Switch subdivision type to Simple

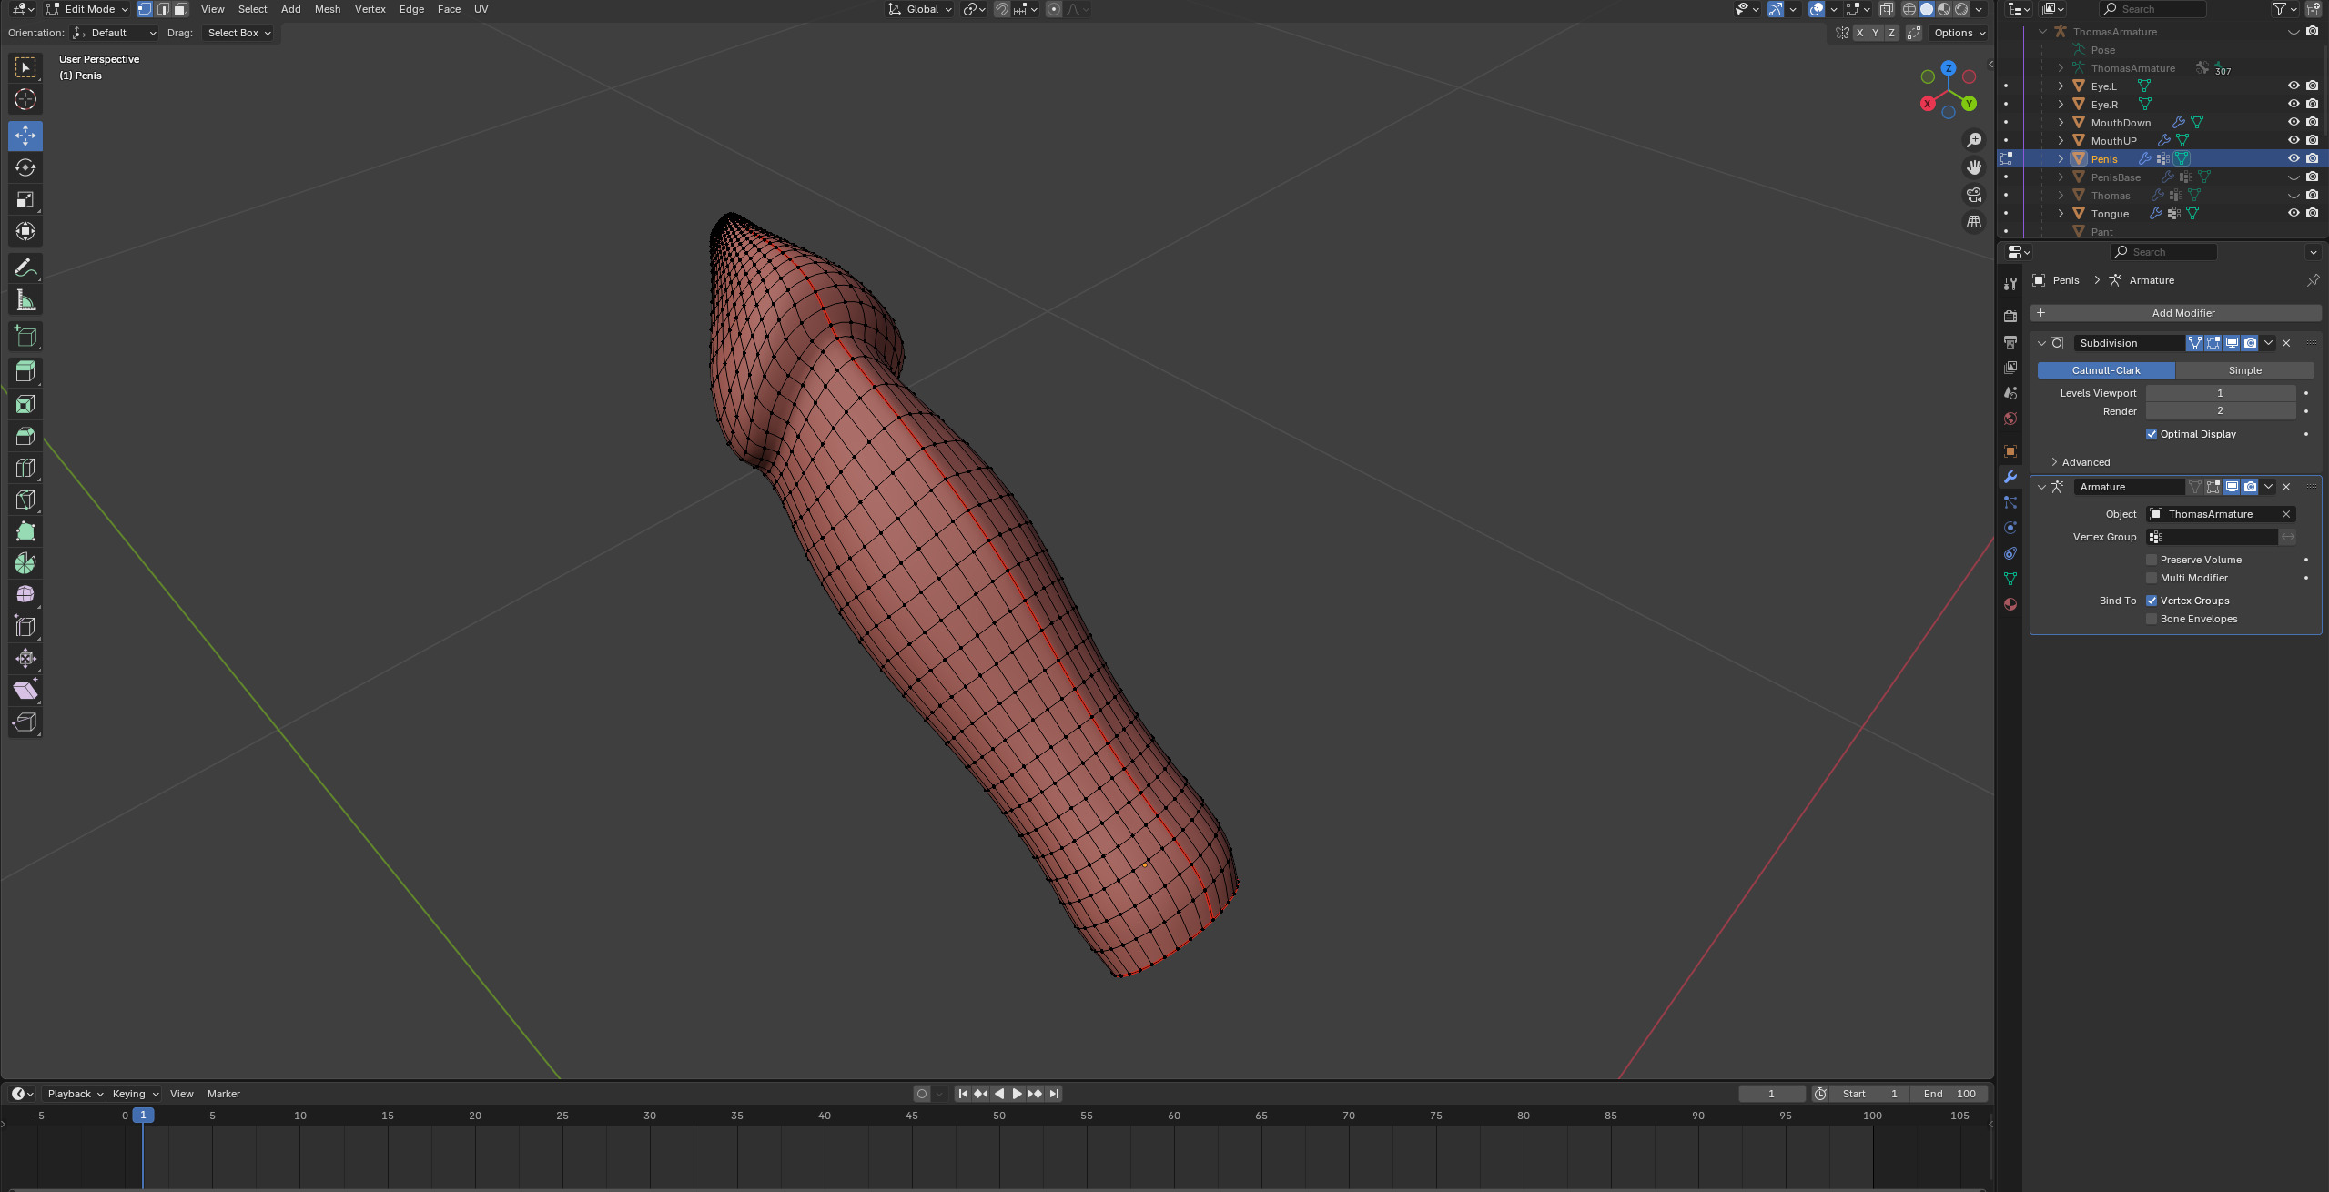pos(2243,370)
